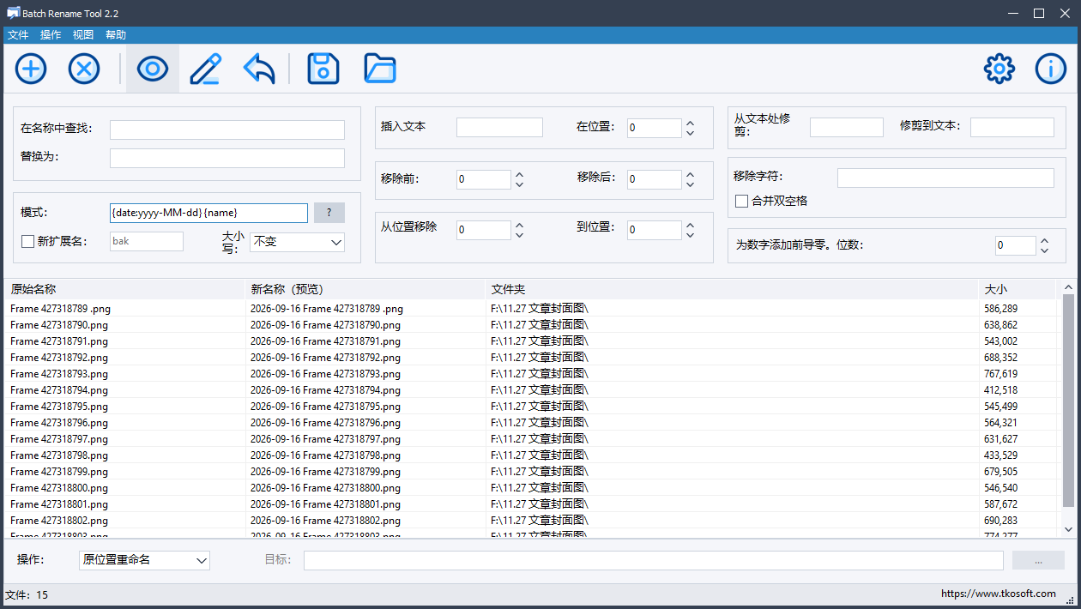Click the 修剪到文本 input field
This screenshot has width=1081, height=609.
1012,127
